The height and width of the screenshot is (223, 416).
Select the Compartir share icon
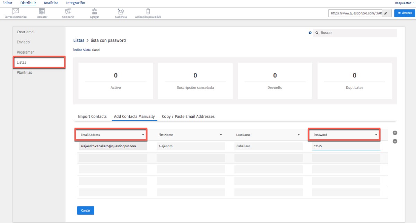point(68,12)
